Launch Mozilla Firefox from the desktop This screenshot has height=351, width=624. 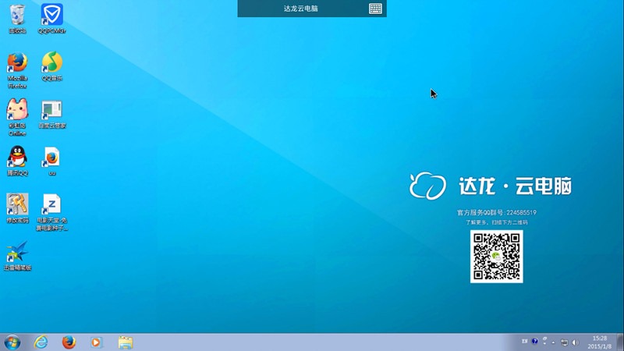(x=17, y=70)
